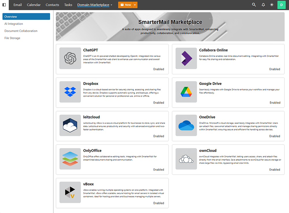
Task: Open the ownCloud app title
Action: coord(208,151)
